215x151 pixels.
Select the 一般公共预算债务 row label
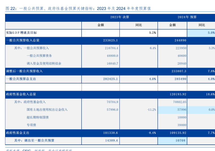coord(39,56)
